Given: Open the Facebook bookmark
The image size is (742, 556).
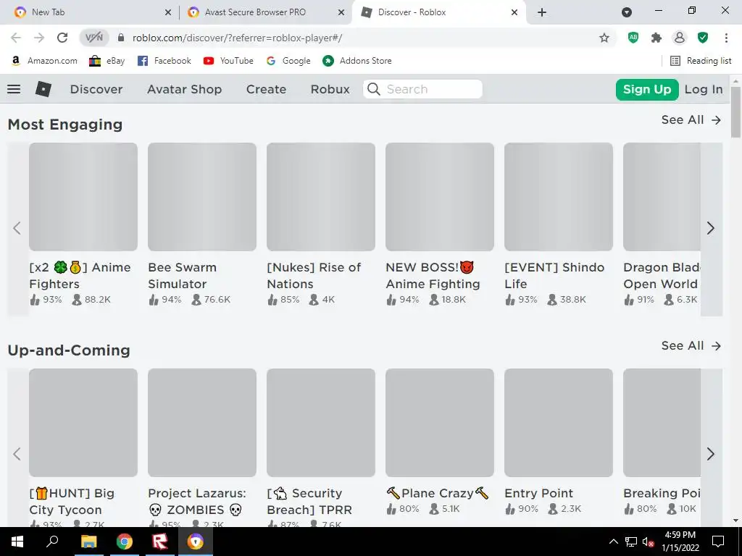Looking at the screenshot, I should coord(164,61).
